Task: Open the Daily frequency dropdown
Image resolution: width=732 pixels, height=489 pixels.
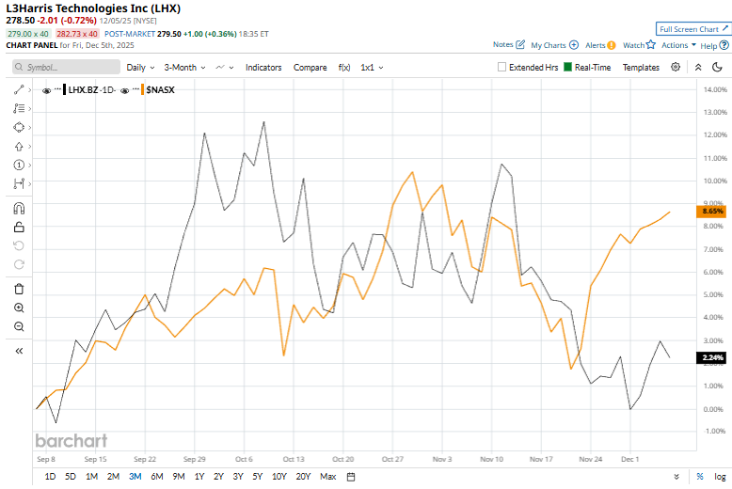Action: (x=140, y=67)
